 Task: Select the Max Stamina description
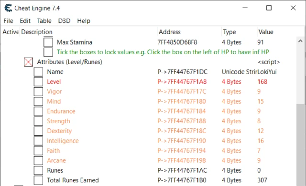(75, 42)
